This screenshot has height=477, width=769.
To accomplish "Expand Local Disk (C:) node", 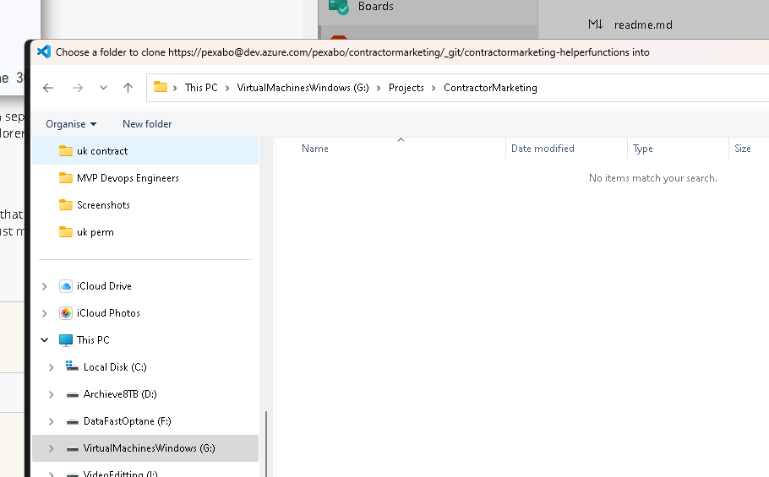I will [x=51, y=367].
